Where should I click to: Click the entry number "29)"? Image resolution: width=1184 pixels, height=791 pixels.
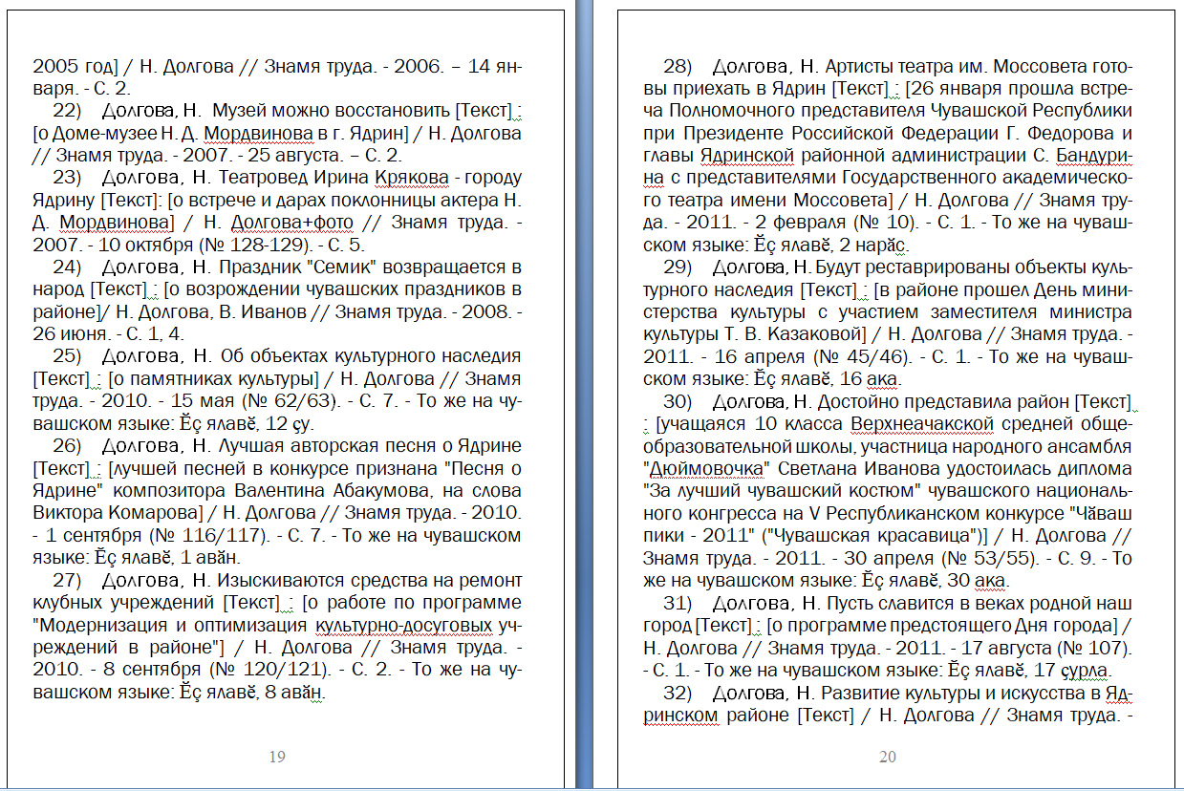click(x=677, y=267)
